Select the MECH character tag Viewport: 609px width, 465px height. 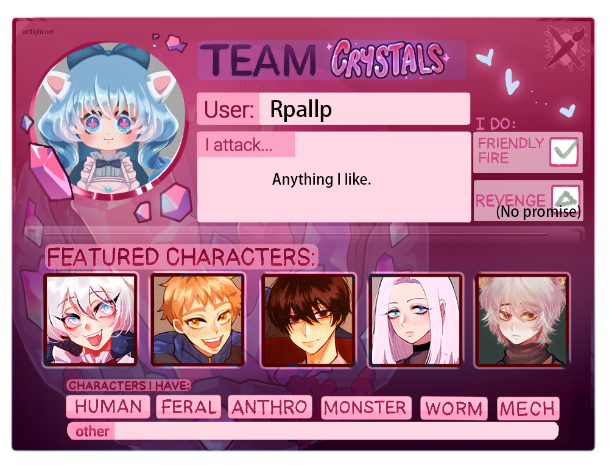pos(528,408)
